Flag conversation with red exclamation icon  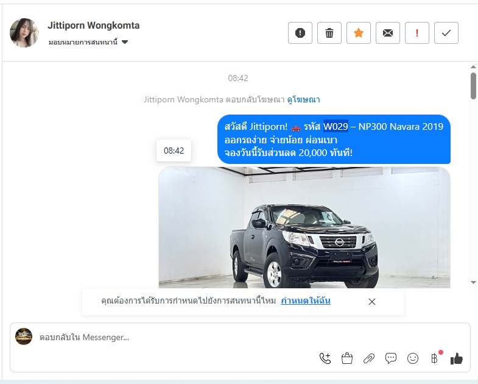[417, 33]
